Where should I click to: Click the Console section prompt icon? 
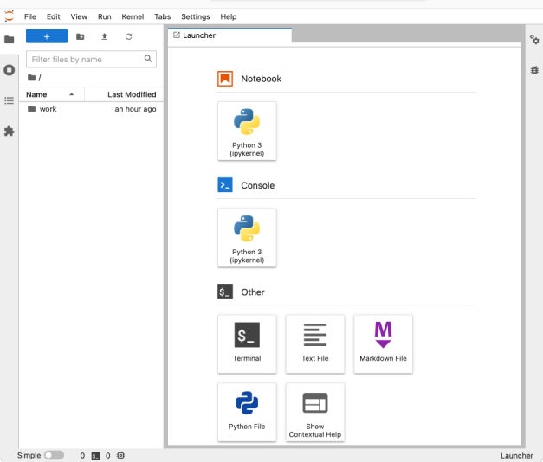[x=225, y=185]
